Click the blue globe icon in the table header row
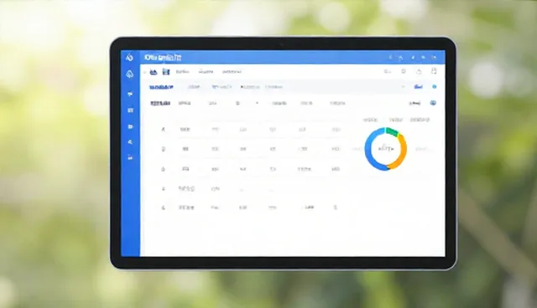The image size is (537, 308). (x=433, y=103)
